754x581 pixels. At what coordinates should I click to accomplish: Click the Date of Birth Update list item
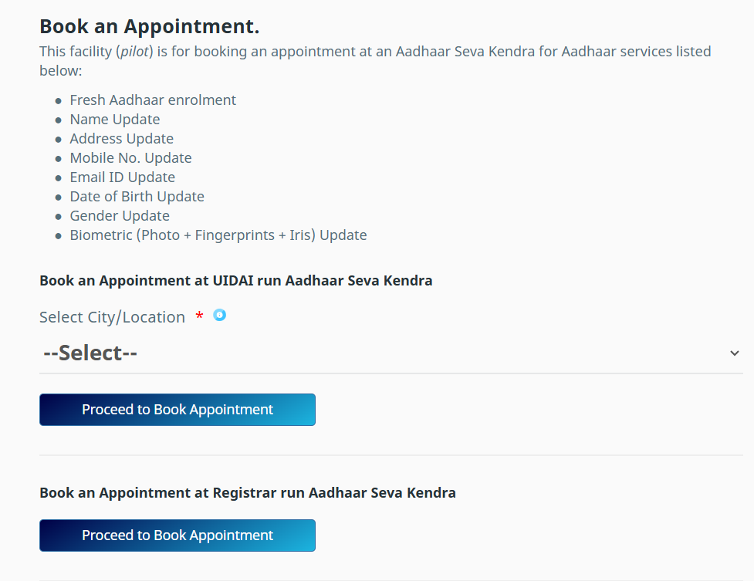point(137,196)
